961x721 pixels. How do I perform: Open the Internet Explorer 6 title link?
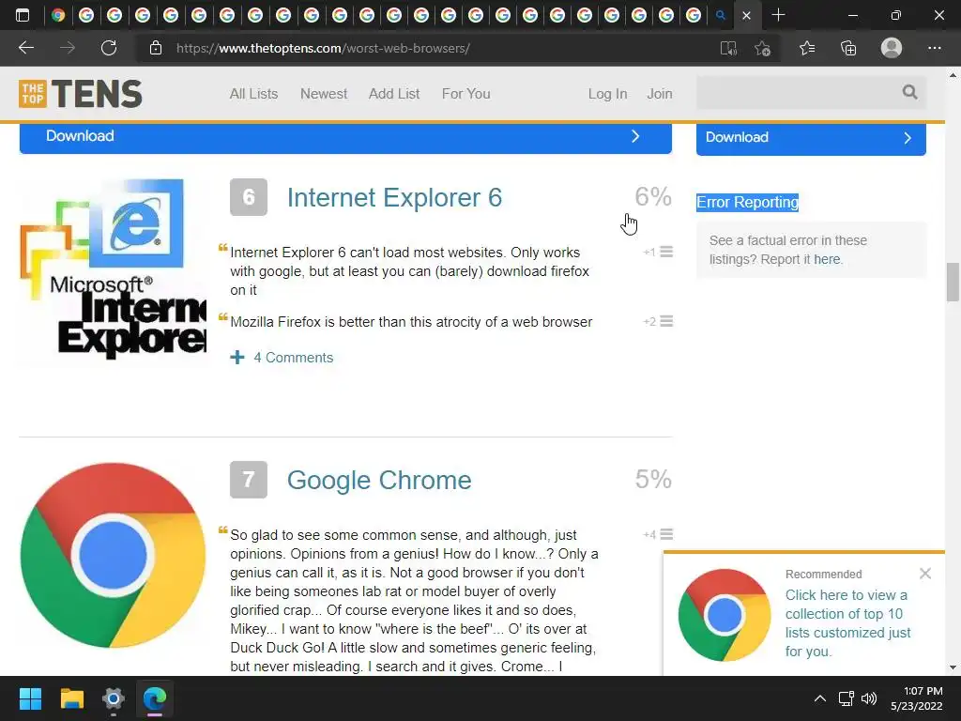coord(394,197)
